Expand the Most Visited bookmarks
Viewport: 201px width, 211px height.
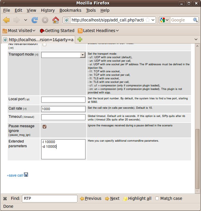[x=19, y=31]
